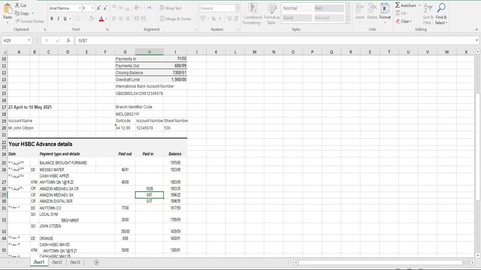Toggle Bold formatting
The width and height of the screenshot is (481, 270).
pos(52,19)
